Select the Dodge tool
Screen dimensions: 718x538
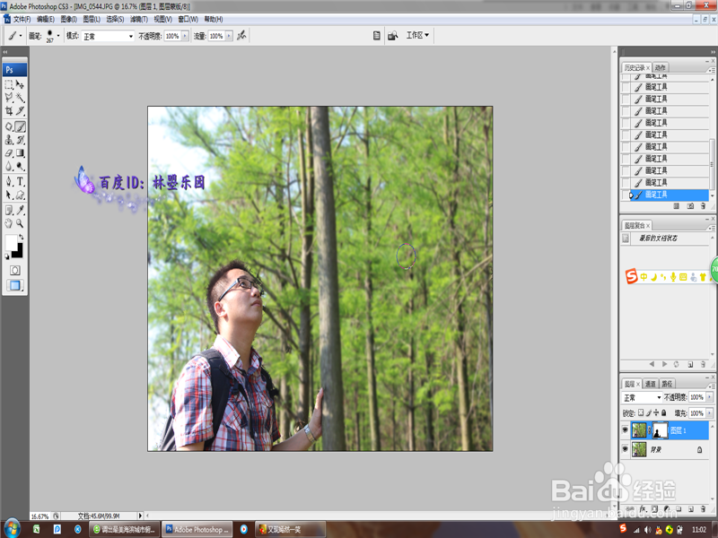tap(20, 166)
